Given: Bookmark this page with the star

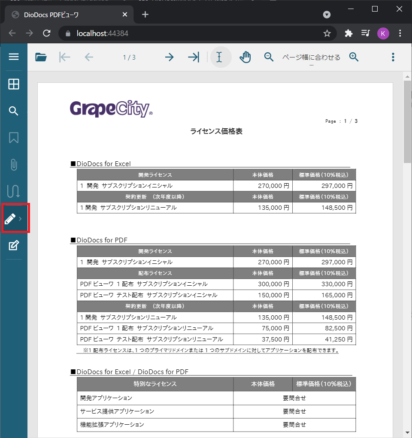Looking at the screenshot, I should [327, 33].
